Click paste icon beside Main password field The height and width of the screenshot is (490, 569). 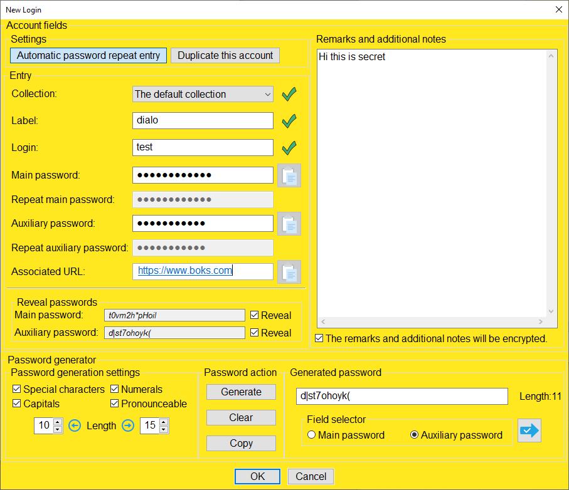click(289, 176)
